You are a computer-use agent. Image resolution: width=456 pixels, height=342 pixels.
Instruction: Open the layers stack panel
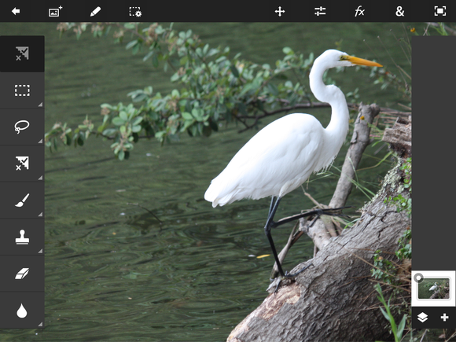pos(422,318)
